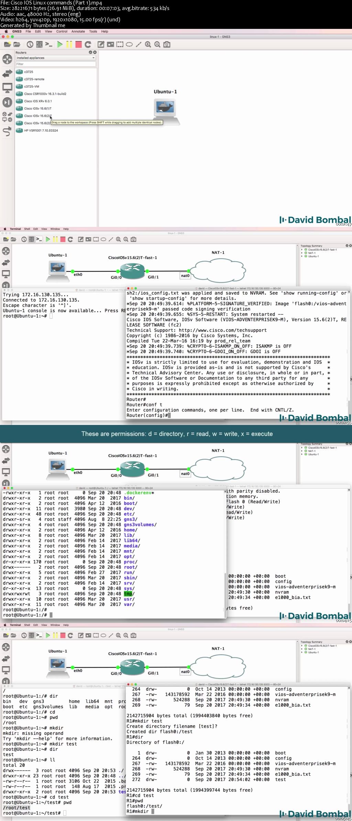The image size is (352, 821).
Task: Select Add a link cable icon, 00:01:47 frame
Action: click(x=7, y=131)
